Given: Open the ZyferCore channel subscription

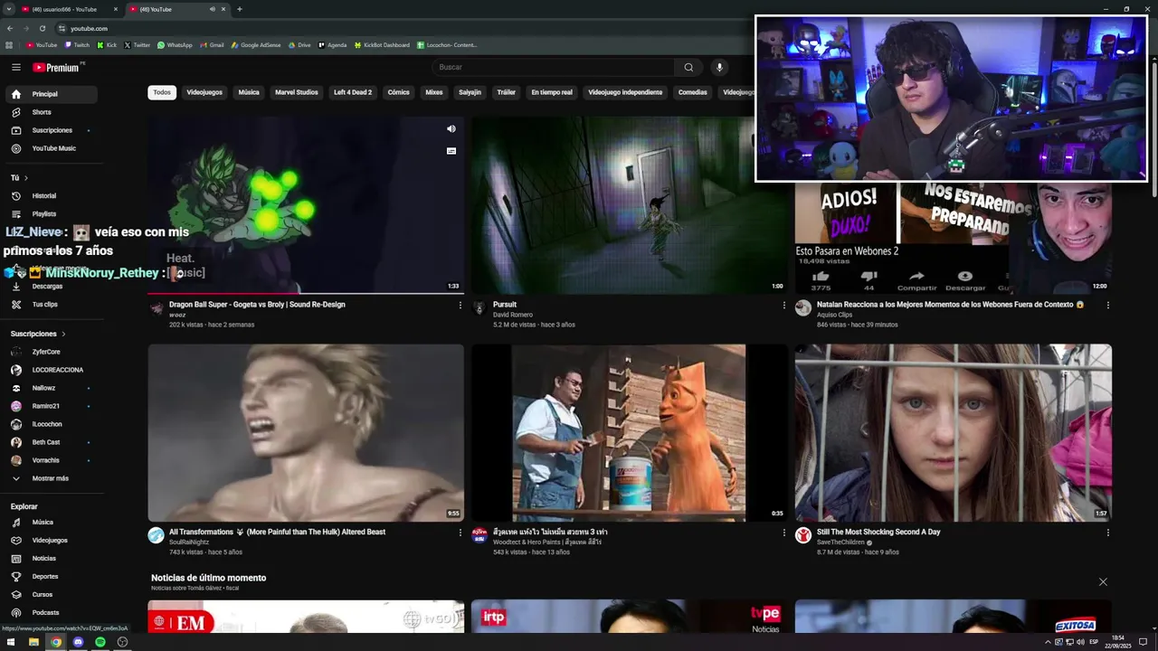Looking at the screenshot, I should (x=52, y=352).
